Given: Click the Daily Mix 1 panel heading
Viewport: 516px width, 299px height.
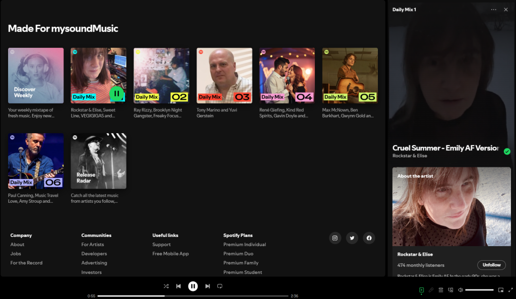Looking at the screenshot, I should [x=404, y=10].
